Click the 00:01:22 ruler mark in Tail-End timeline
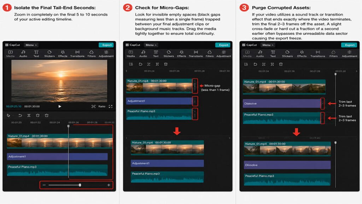 tap(35, 122)
